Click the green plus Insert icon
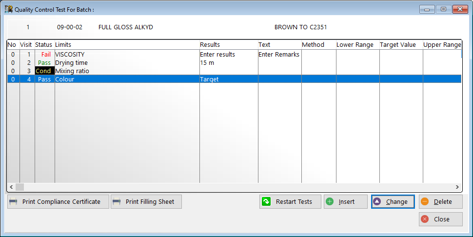This screenshot has height=237, width=473. point(330,202)
